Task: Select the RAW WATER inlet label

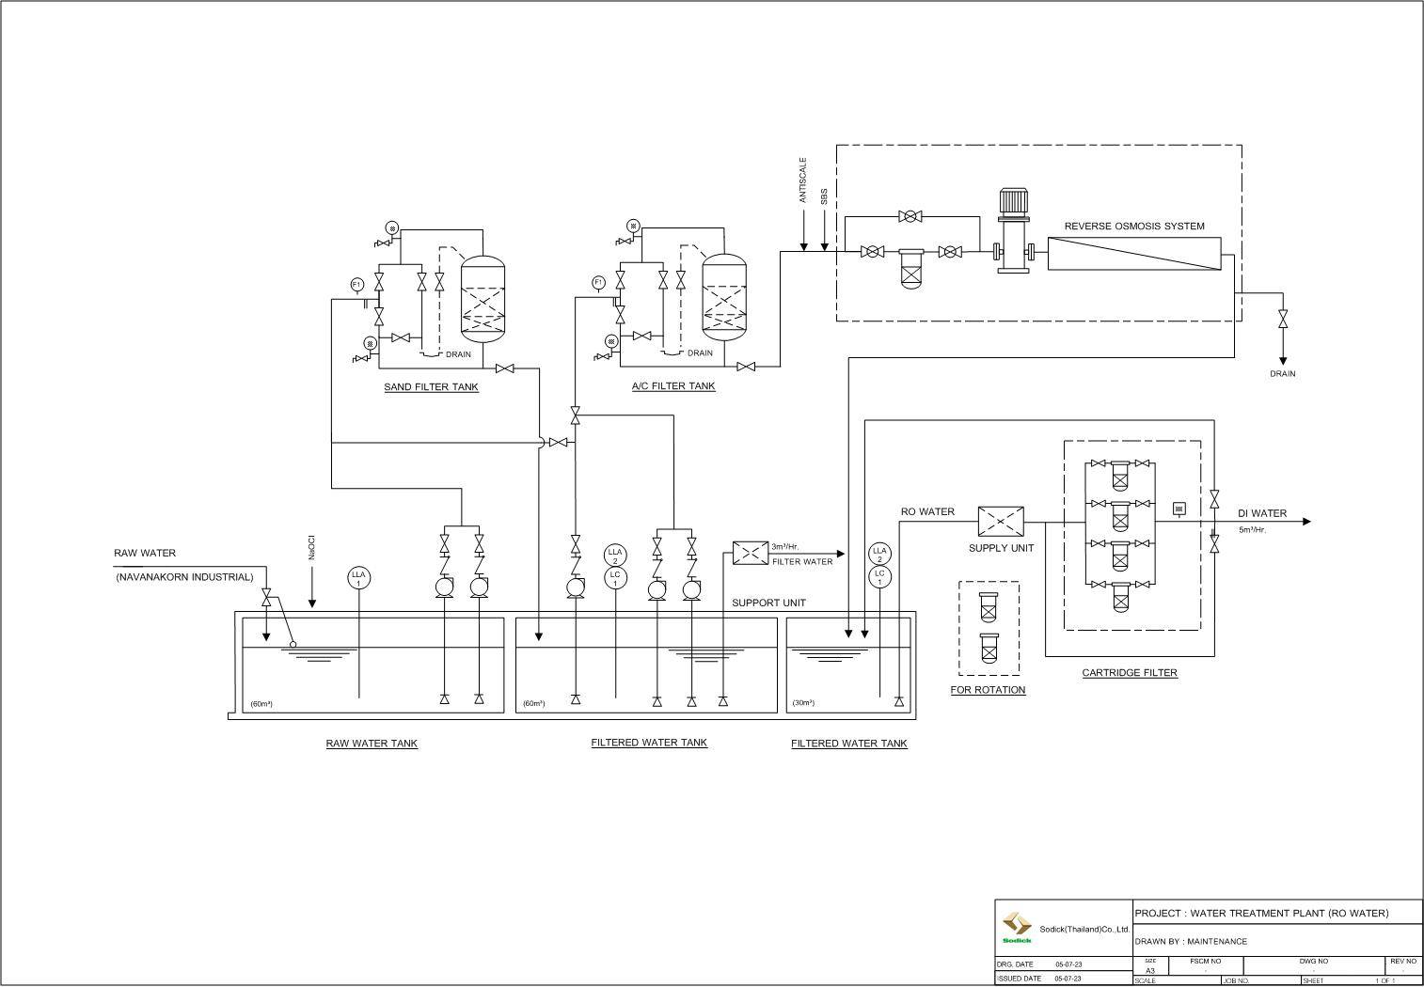Action: click(x=145, y=553)
